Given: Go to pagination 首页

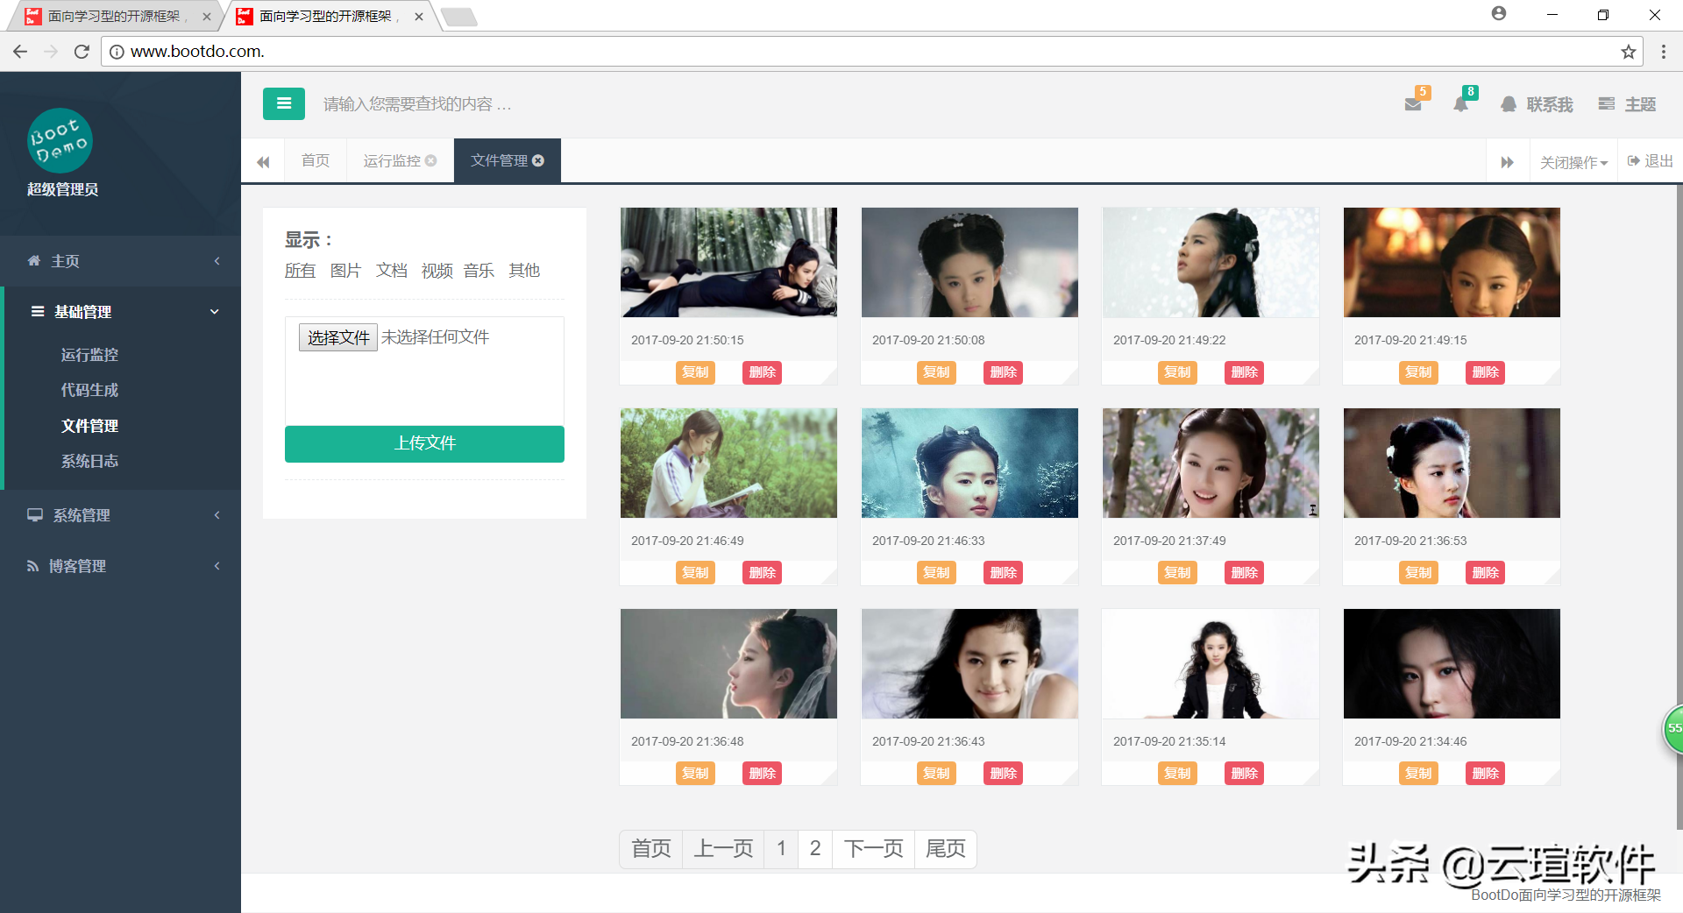Looking at the screenshot, I should (651, 849).
